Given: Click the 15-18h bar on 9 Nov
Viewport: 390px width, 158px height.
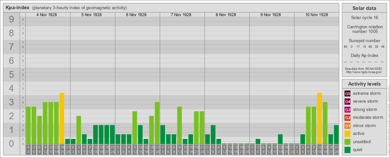Looking at the screenshot, I should coord(280,139).
